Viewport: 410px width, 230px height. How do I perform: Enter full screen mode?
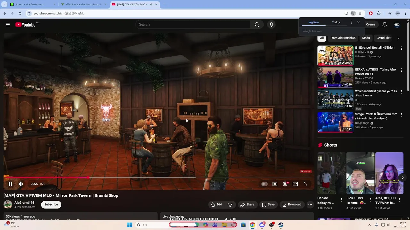306,184
